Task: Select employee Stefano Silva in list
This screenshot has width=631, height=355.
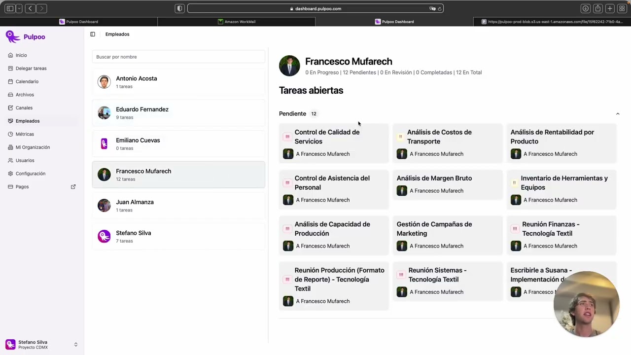Action: click(x=178, y=237)
